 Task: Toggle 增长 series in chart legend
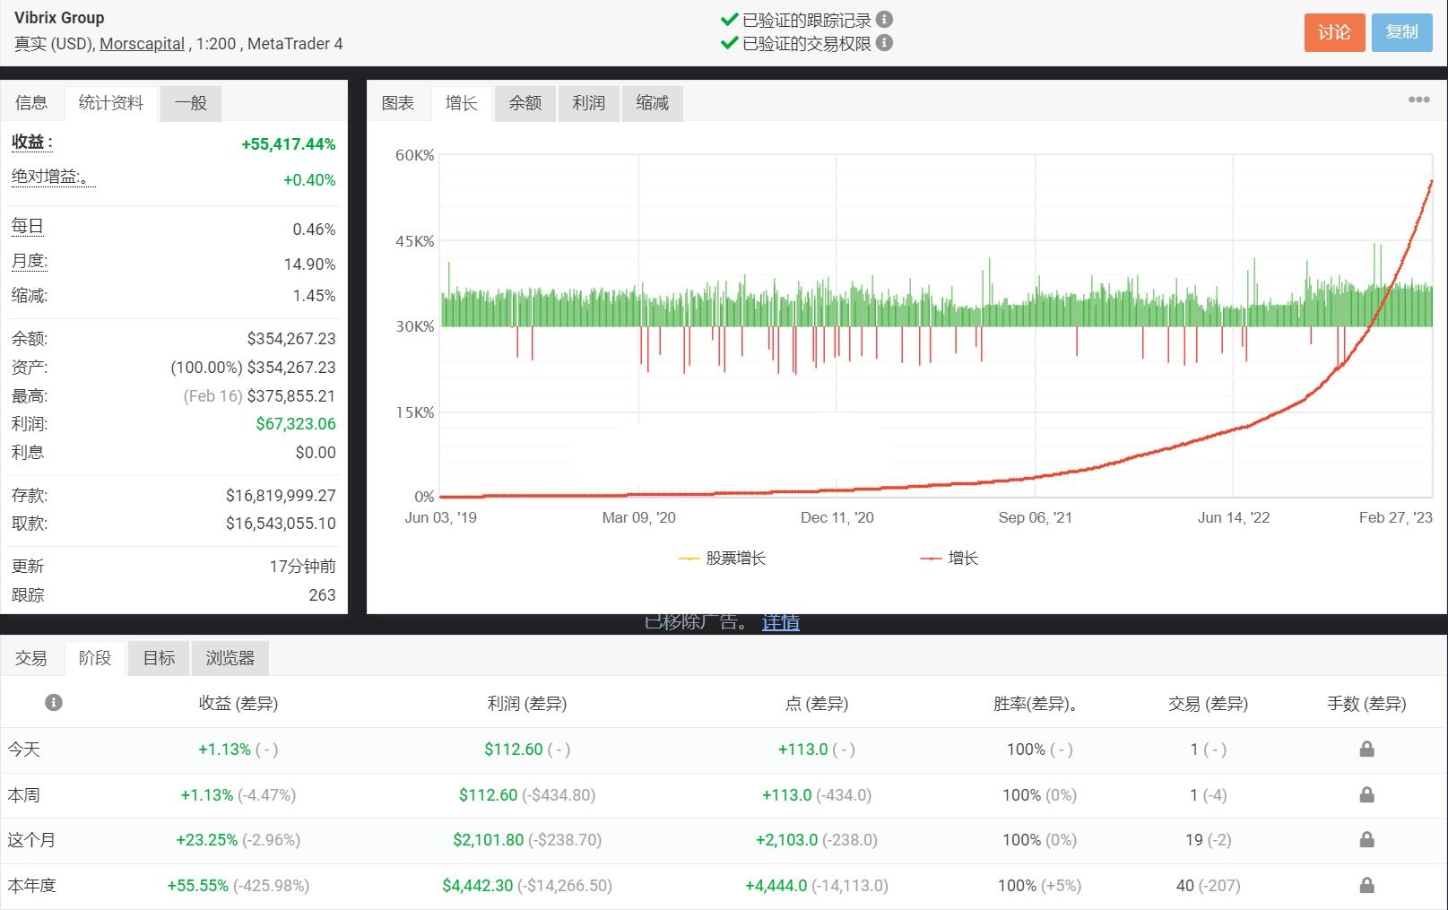point(950,559)
